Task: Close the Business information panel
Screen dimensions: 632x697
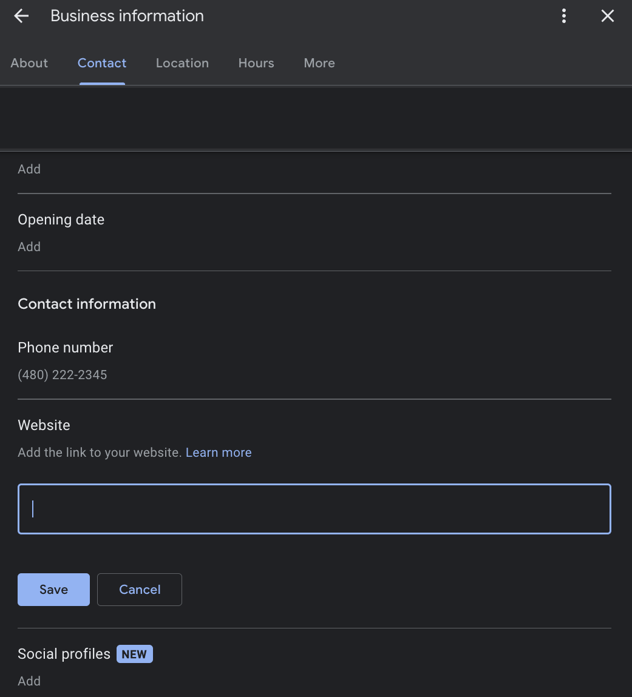Action: click(607, 16)
